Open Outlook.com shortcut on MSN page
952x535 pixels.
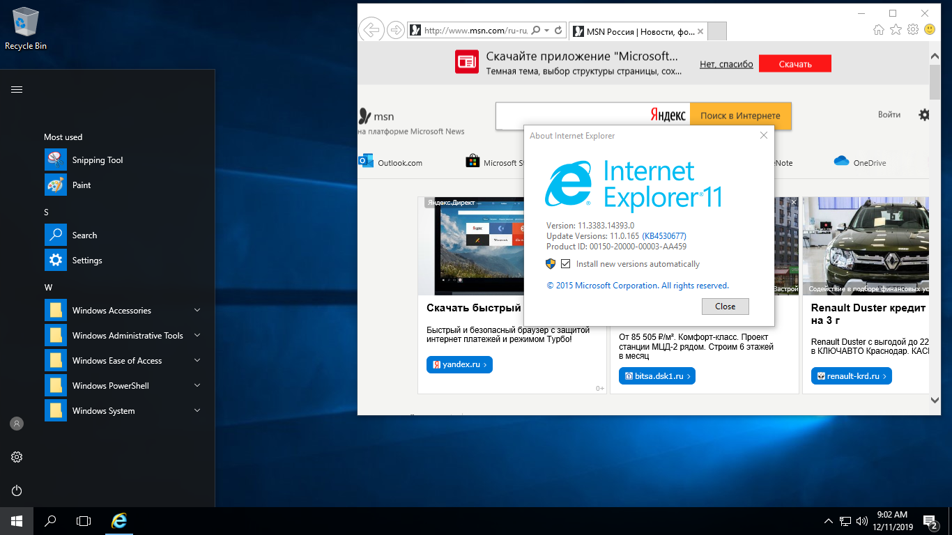tap(390, 162)
